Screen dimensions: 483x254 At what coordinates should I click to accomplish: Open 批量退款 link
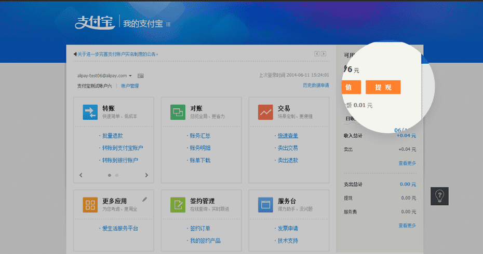coord(112,136)
